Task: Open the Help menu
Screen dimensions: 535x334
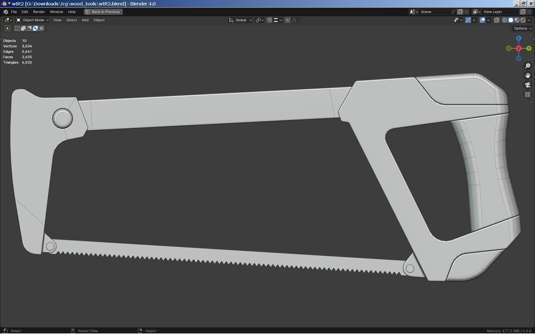Action: coord(72,12)
